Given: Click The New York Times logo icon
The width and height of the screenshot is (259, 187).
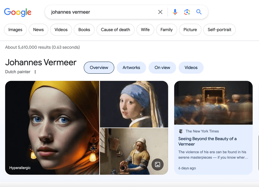Looking at the screenshot, I should 181,131.
